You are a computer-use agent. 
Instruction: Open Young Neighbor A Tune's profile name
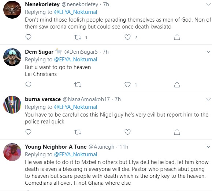click(x=56, y=147)
